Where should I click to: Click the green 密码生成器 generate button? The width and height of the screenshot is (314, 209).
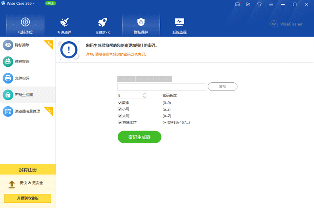(x=139, y=137)
